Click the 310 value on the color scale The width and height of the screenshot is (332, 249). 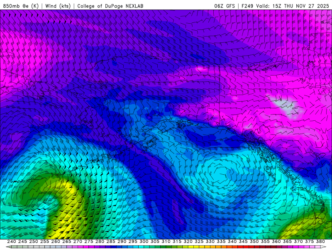tap(166, 242)
